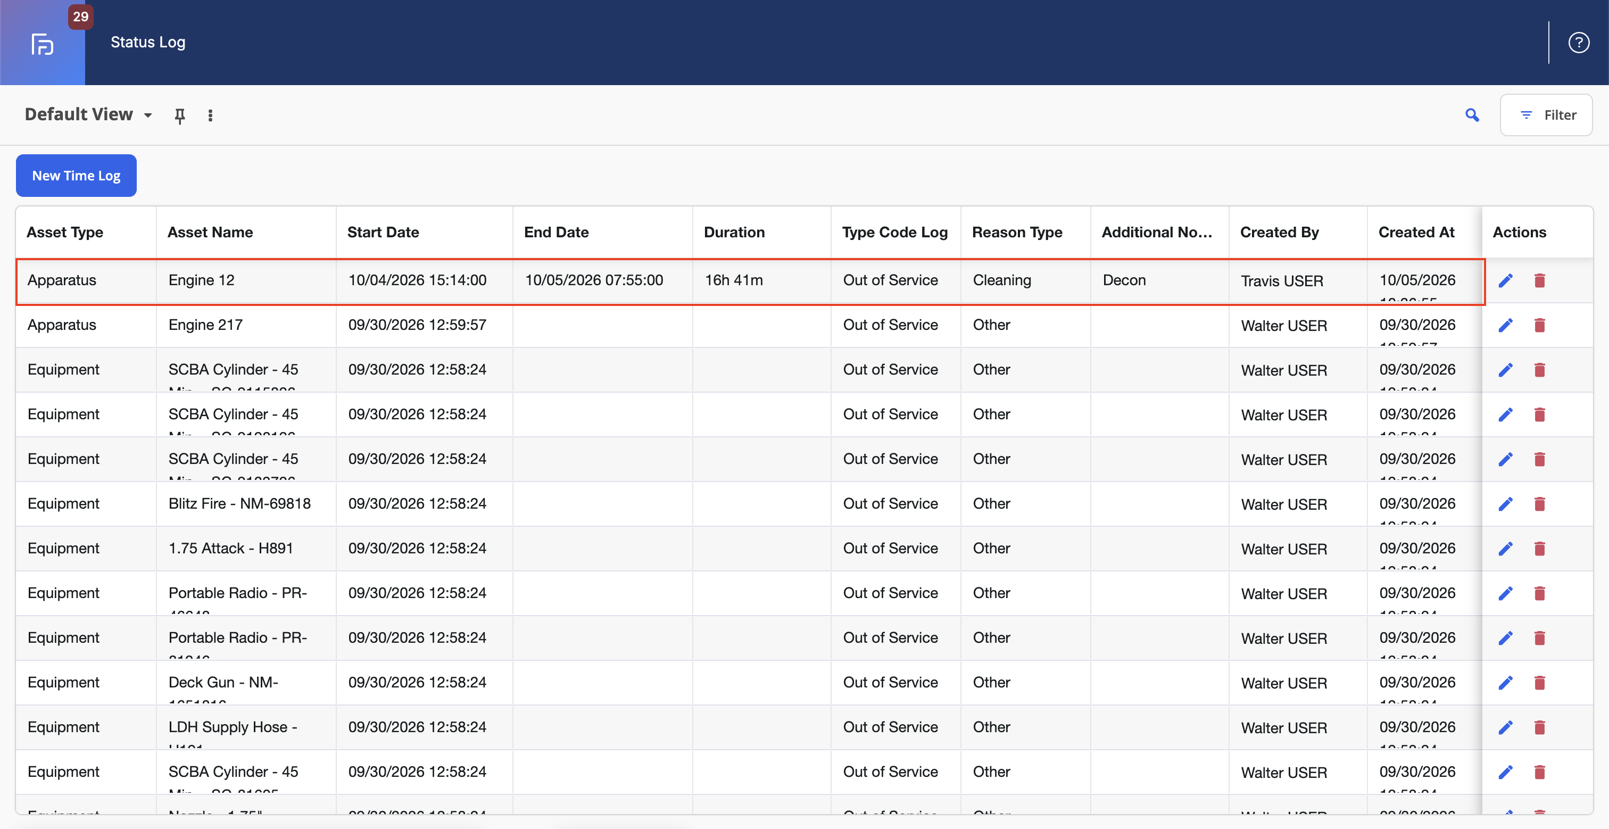1609x829 pixels.
Task: Click the 10/05/2026 07:55:00 end date cell
Action: pyautogui.click(x=602, y=280)
